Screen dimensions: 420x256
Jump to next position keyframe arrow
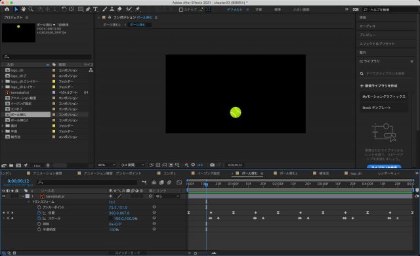[12, 213]
